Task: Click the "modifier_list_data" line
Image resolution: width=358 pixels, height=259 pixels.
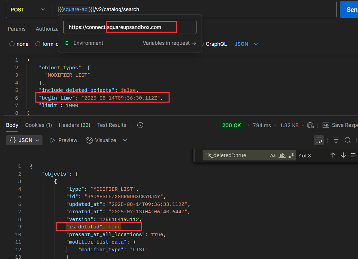Action: click(x=101, y=242)
